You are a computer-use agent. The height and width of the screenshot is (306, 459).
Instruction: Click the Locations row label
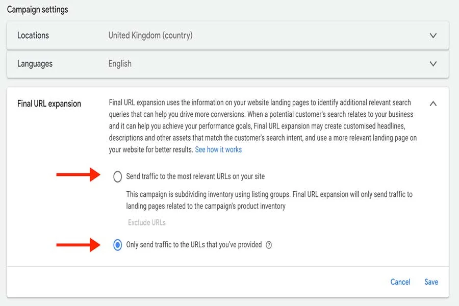pos(33,36)
